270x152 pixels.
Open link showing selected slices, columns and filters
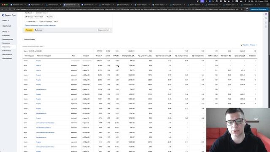tap(40, 25)
